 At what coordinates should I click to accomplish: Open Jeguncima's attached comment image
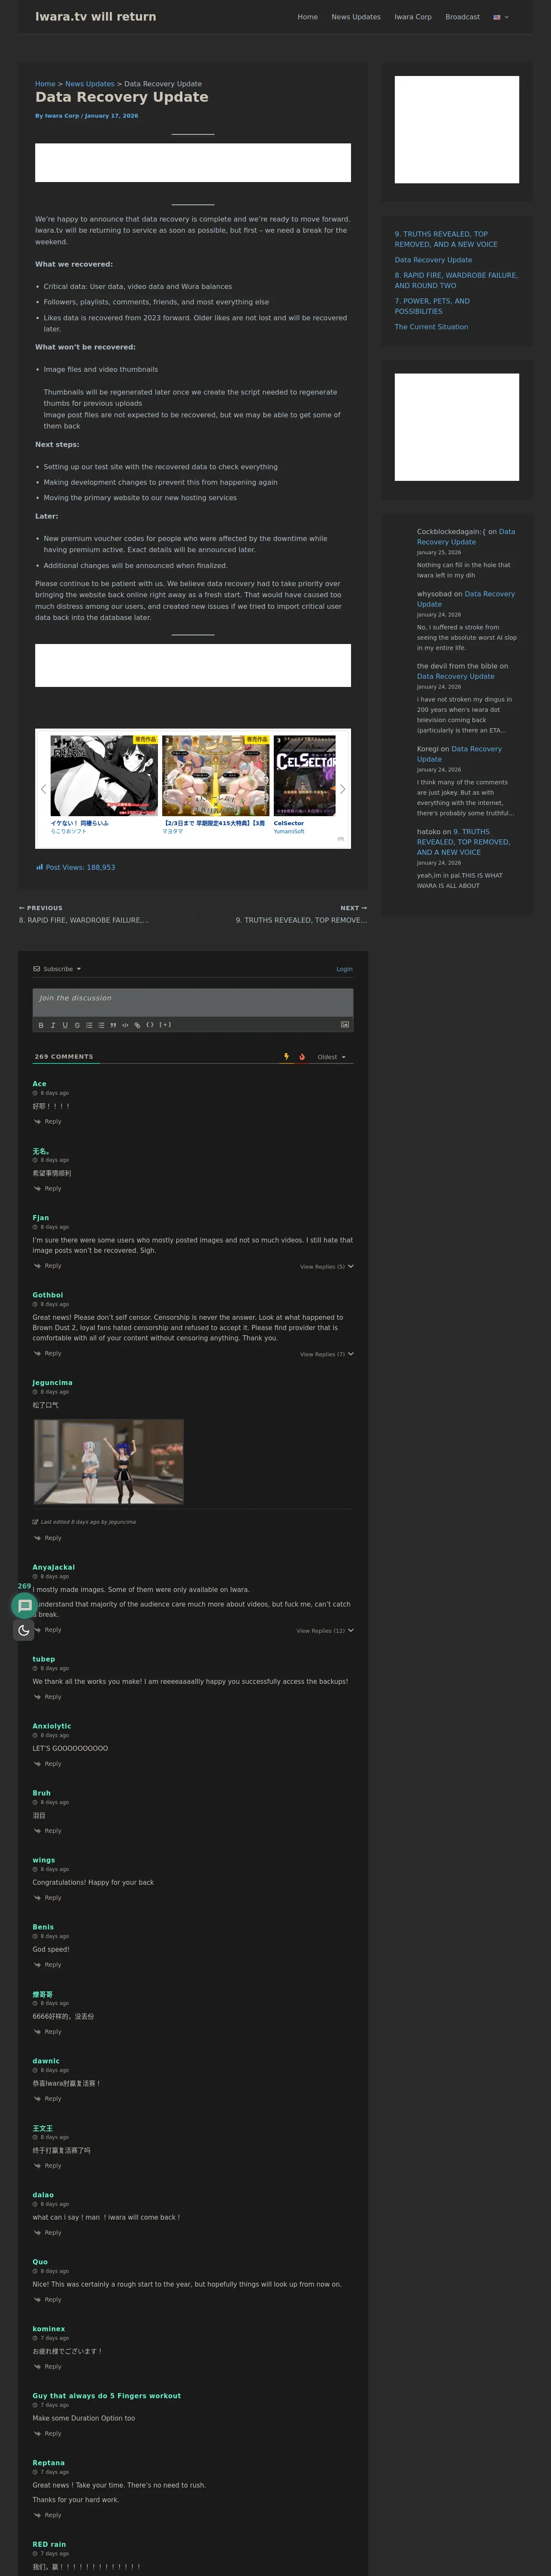[x=109, y=1462]
